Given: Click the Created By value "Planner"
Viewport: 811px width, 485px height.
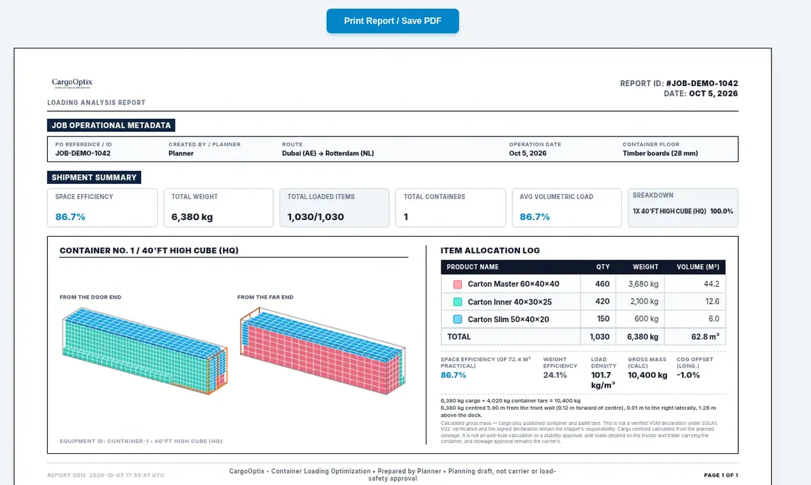Looking at the screenshot, I should point(181,153).
